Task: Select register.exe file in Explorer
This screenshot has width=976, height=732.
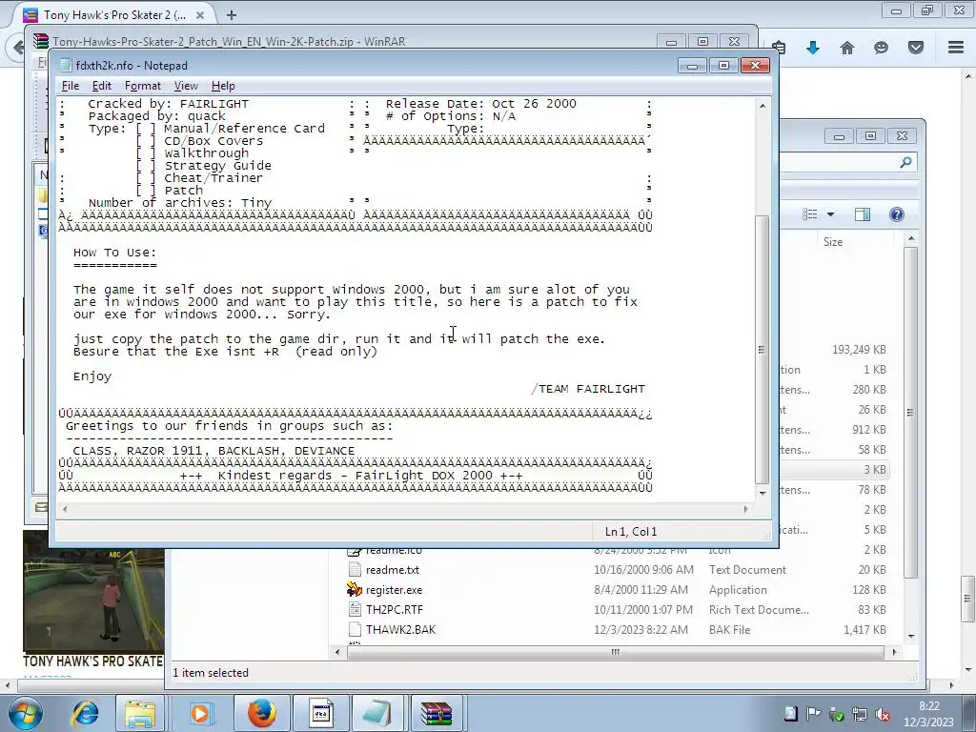Action: [394, 589]
